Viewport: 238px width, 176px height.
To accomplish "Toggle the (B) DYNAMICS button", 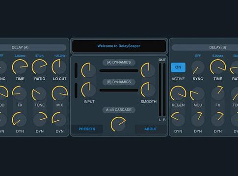I will click(x=119, y=82).
